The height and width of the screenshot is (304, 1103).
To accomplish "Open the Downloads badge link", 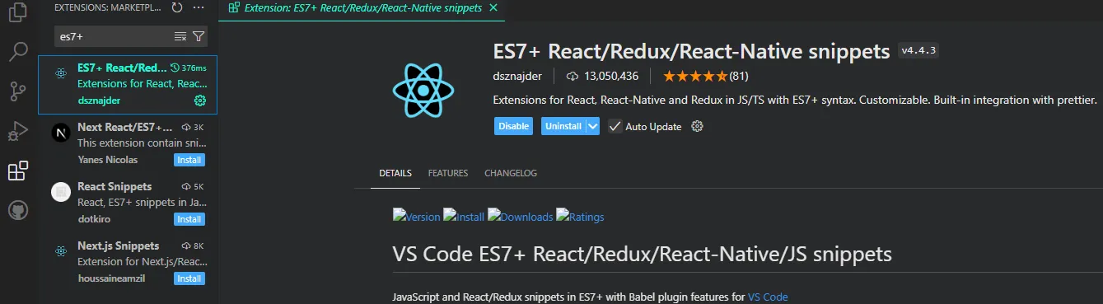I will tap(520, 216).
